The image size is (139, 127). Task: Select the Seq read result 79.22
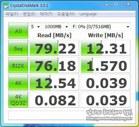[54, 48]
